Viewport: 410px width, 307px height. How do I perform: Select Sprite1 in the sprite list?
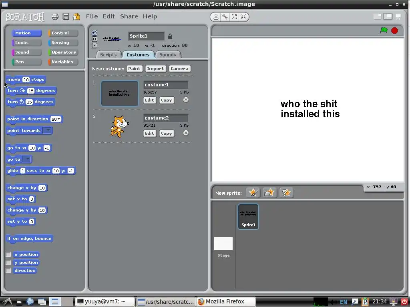pyautogui.click(x=248, y=217)
